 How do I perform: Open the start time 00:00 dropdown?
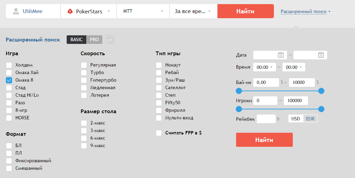click(x=264, y=67)
